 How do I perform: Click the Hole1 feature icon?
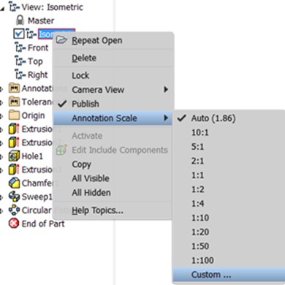(14, 156)
